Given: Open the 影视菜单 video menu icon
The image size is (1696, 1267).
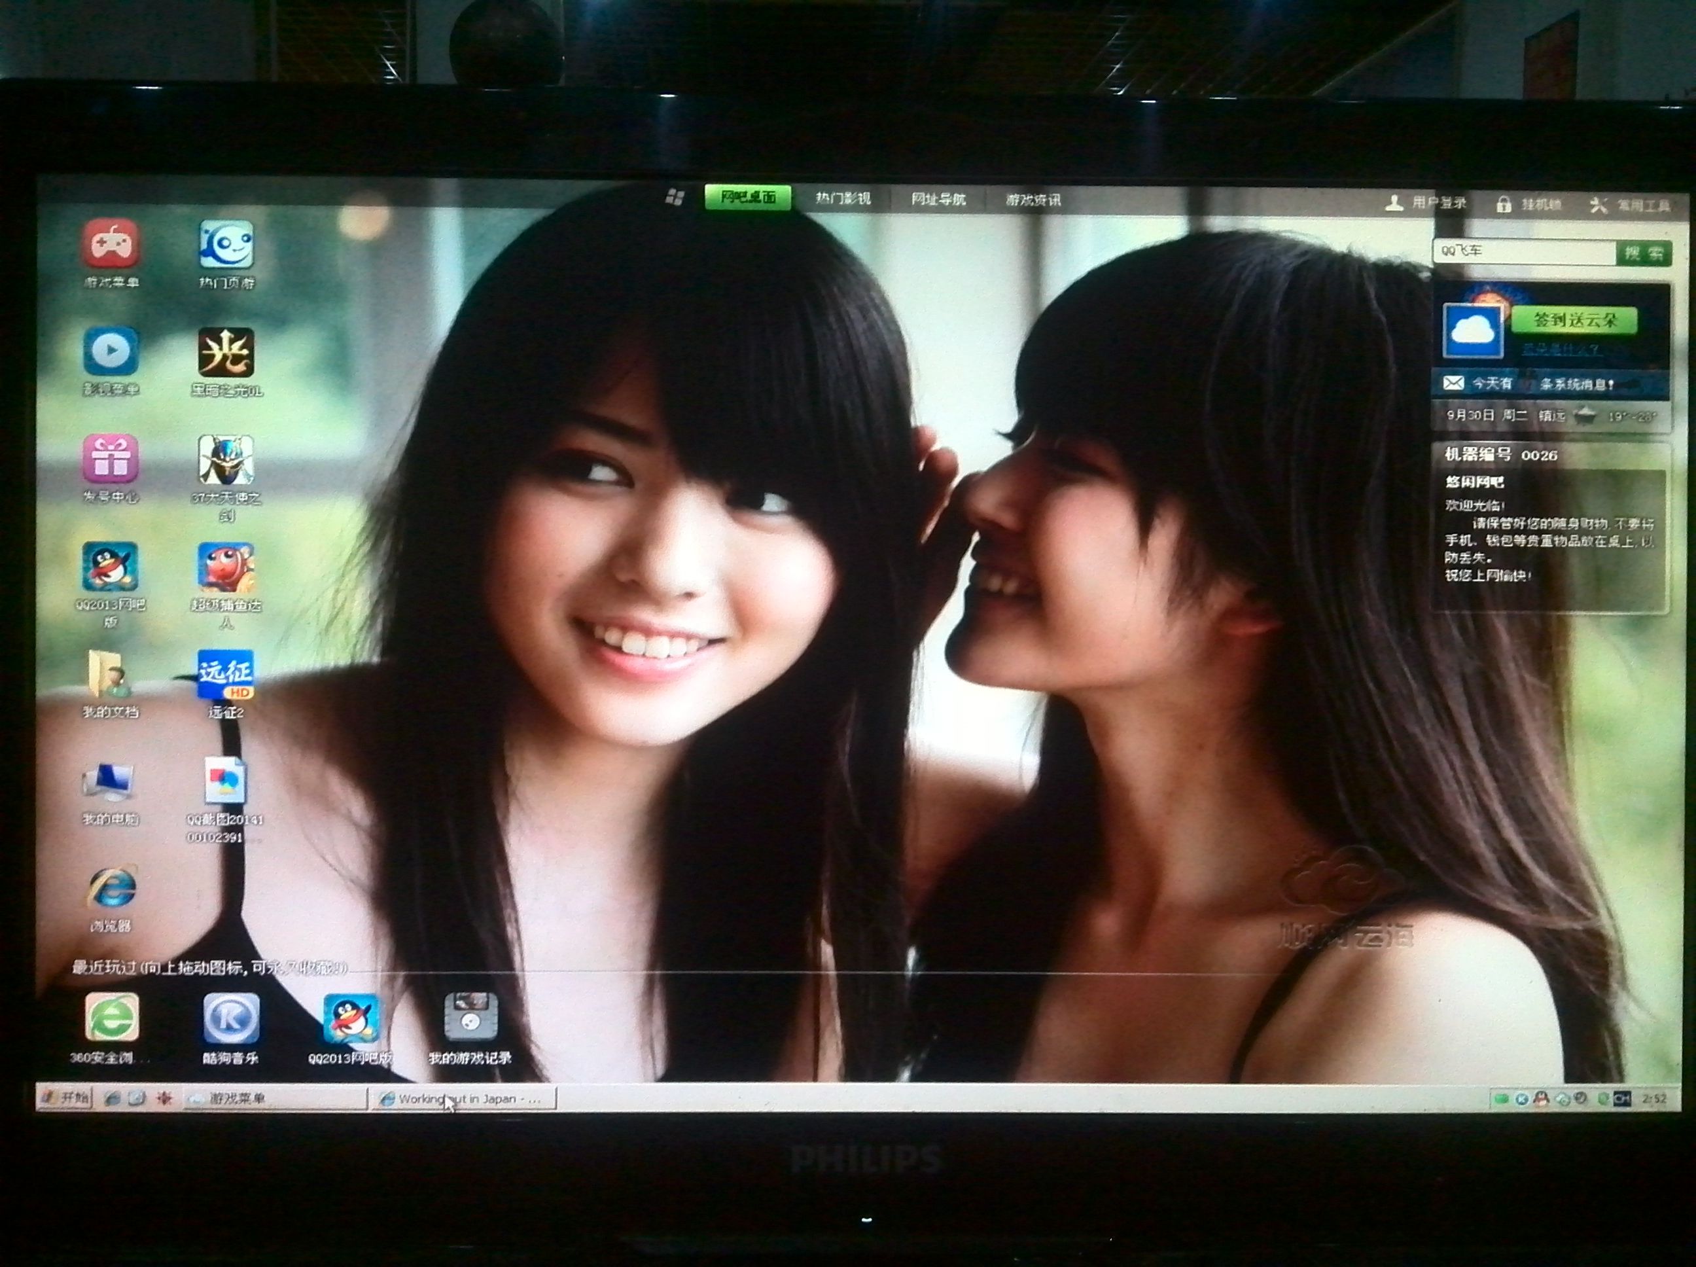Looking at the screenshot, I should tap(111, 352).
